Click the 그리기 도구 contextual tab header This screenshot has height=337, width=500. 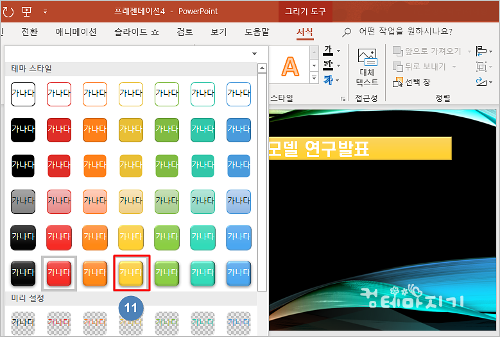coord(306,12)
